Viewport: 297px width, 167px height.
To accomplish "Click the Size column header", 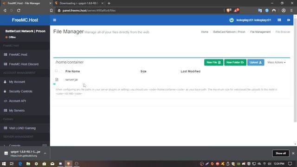I will point(143,71).
